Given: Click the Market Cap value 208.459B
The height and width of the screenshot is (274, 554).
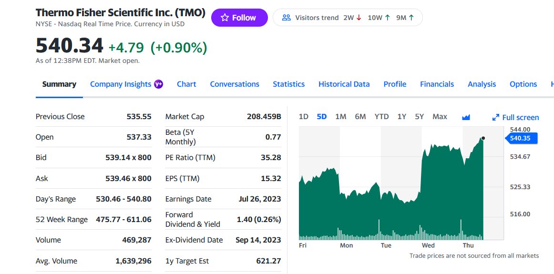Looking at the screenshot, I should click(264, 117).
